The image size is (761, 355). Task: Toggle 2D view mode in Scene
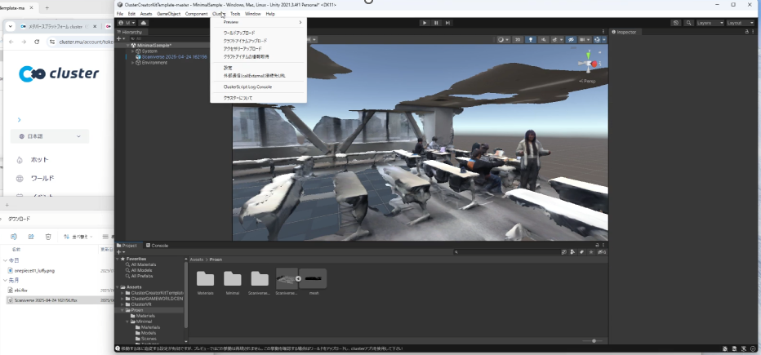(x=517, y=38)
